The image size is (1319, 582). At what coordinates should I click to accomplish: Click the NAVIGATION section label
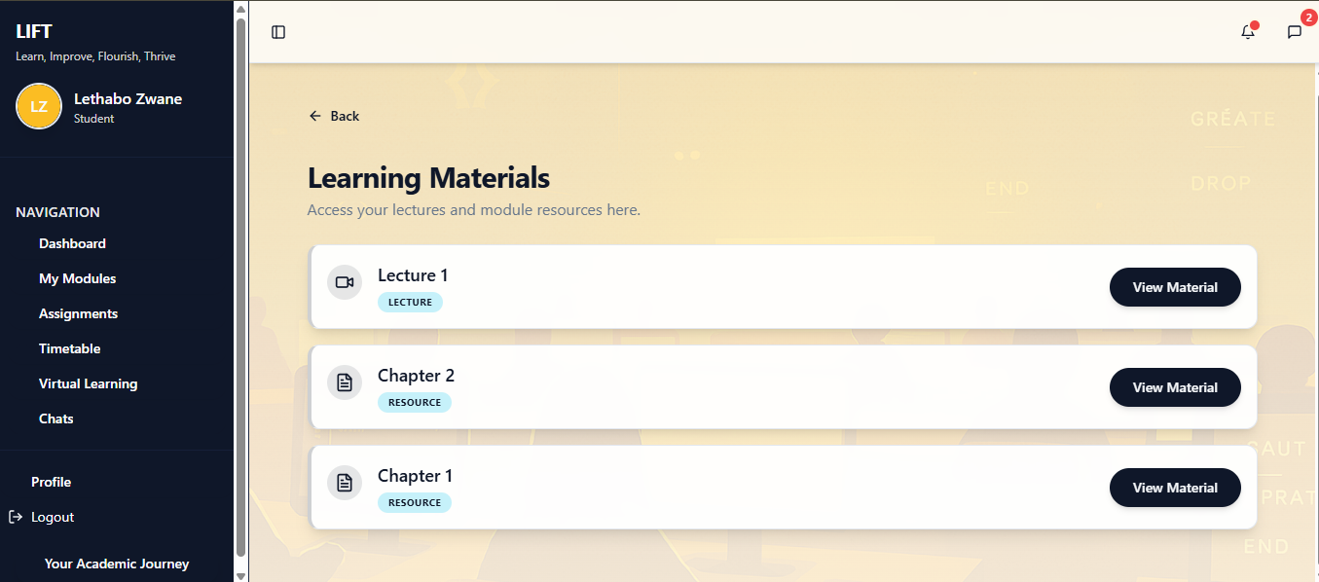(x=57, y=212)
